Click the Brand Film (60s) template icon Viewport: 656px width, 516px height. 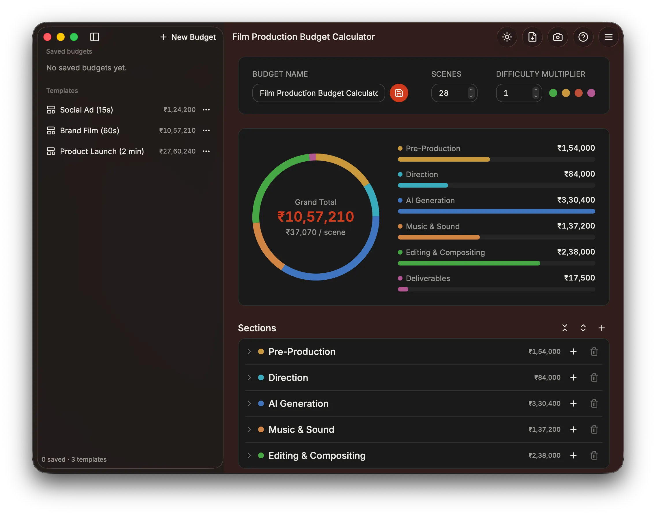click(x=51, y=130)
